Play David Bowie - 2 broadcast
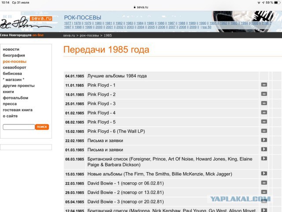This screenshot has width=282, height=212. pos(264,192)
